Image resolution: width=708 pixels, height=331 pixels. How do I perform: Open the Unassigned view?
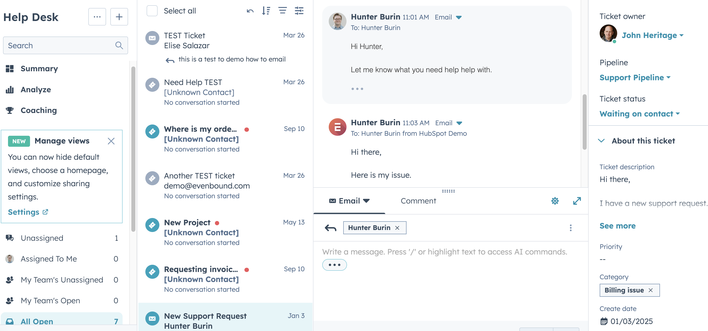point(42,238)
